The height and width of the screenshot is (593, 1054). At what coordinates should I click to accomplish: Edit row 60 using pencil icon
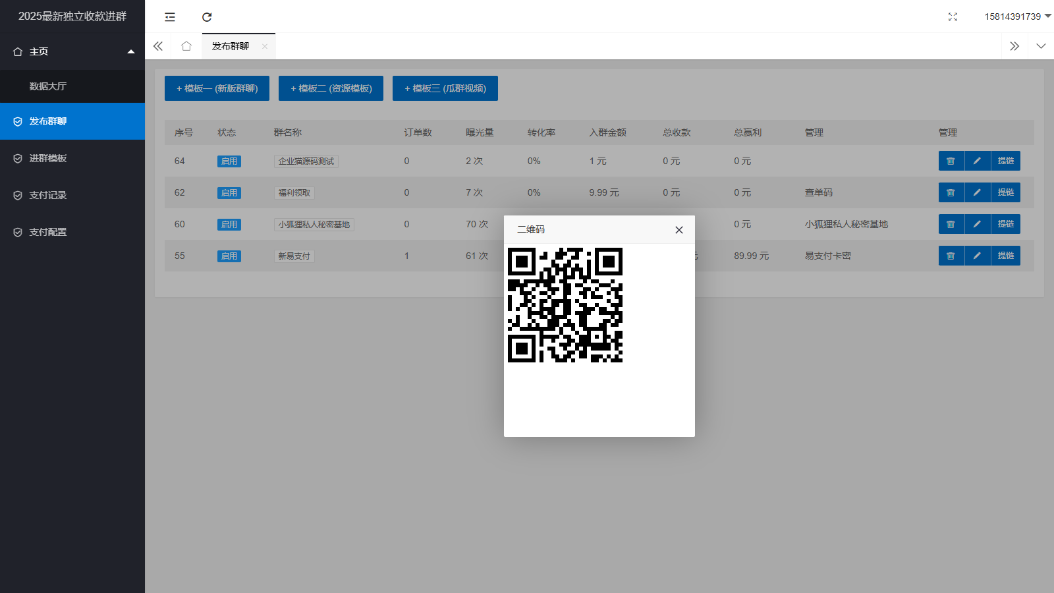pos(978,224)
